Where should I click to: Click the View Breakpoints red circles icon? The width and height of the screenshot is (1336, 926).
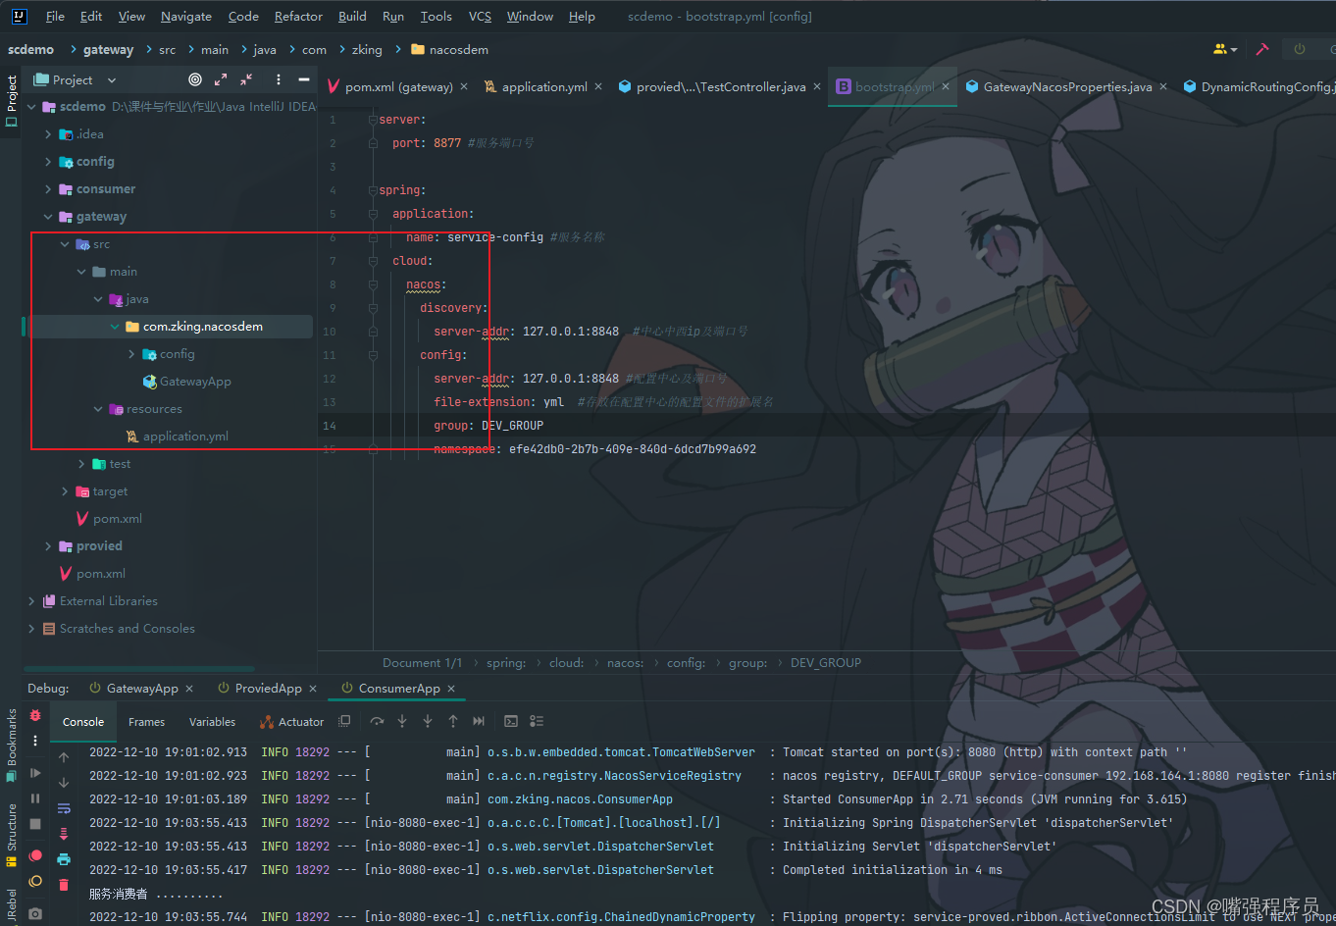[x=35, y=855]
